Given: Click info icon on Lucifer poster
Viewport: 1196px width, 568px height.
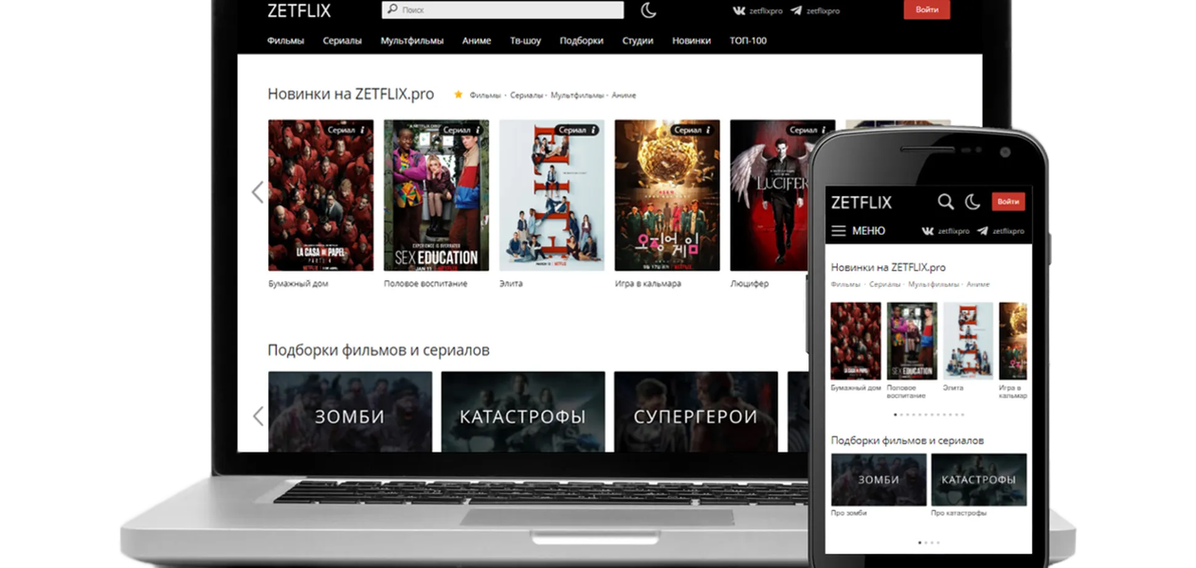Looking at the screenshot, I should (x=825, y=130).
